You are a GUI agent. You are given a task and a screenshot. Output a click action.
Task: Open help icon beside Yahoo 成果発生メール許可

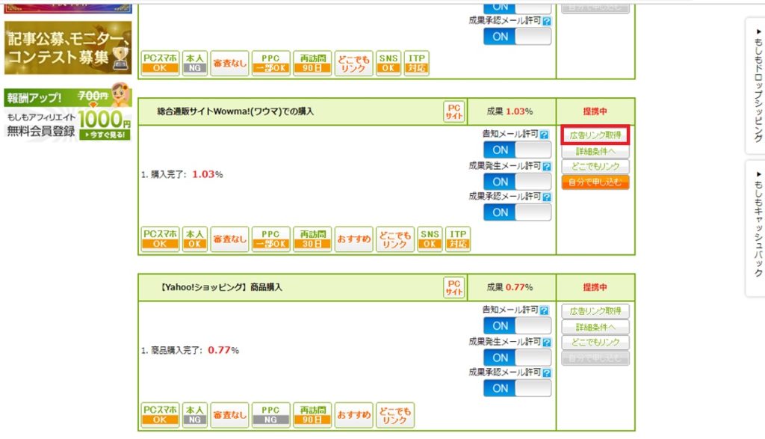tap(547, 343)
